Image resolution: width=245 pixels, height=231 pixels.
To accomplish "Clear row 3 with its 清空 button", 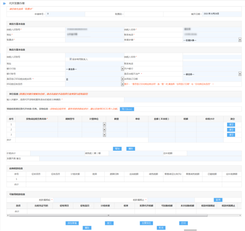I will coord(231,135).
